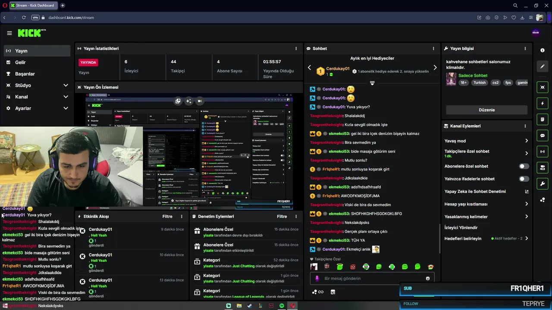Click the browser heart bookmark icon

(514, 18)
